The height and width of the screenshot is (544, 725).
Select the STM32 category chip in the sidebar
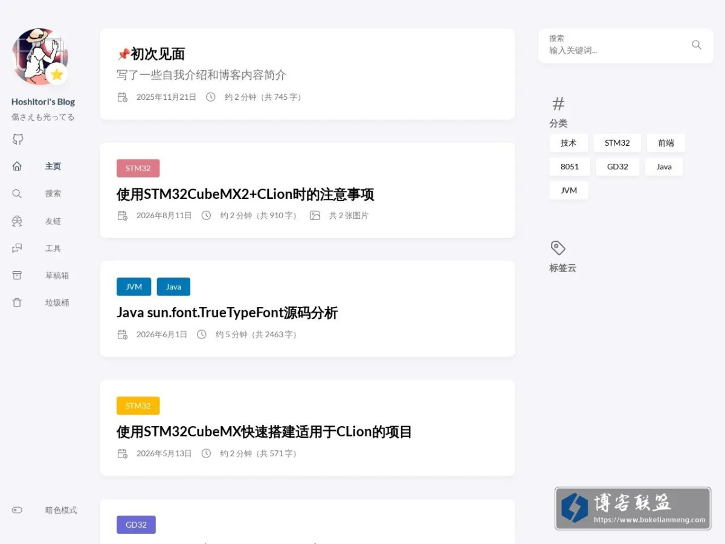617,143
